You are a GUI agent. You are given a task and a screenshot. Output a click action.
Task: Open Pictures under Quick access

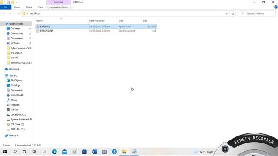pyautogui.click(x=15, y=43)
